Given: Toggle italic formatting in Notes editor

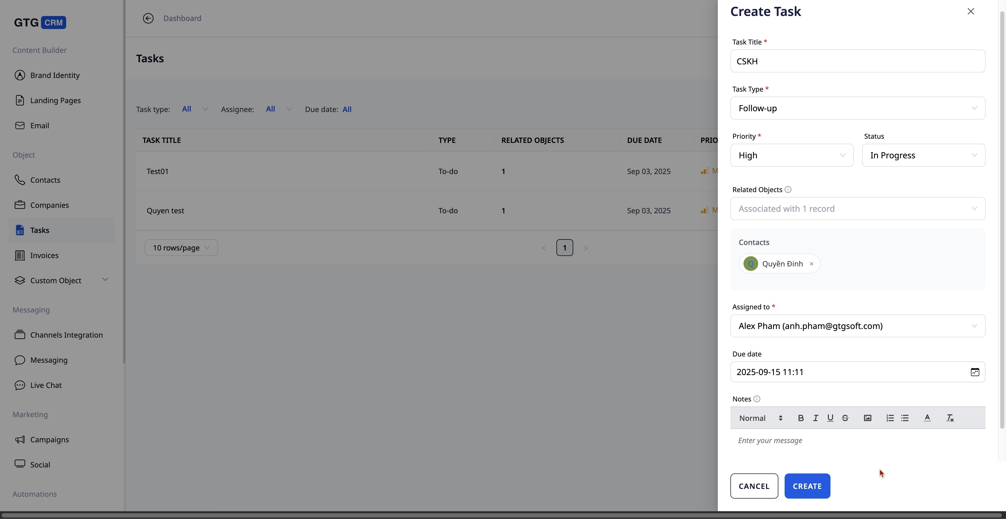Looking at the screenshot, I should [x=816, y=418].
